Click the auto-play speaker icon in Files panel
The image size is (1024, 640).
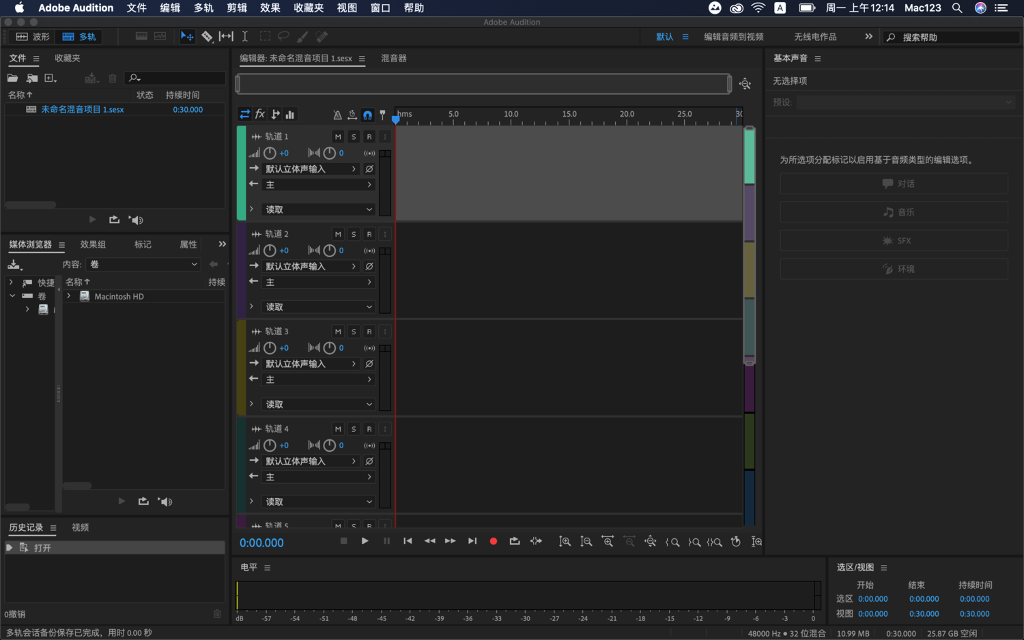pyautogui.click(x=137, y=220)
